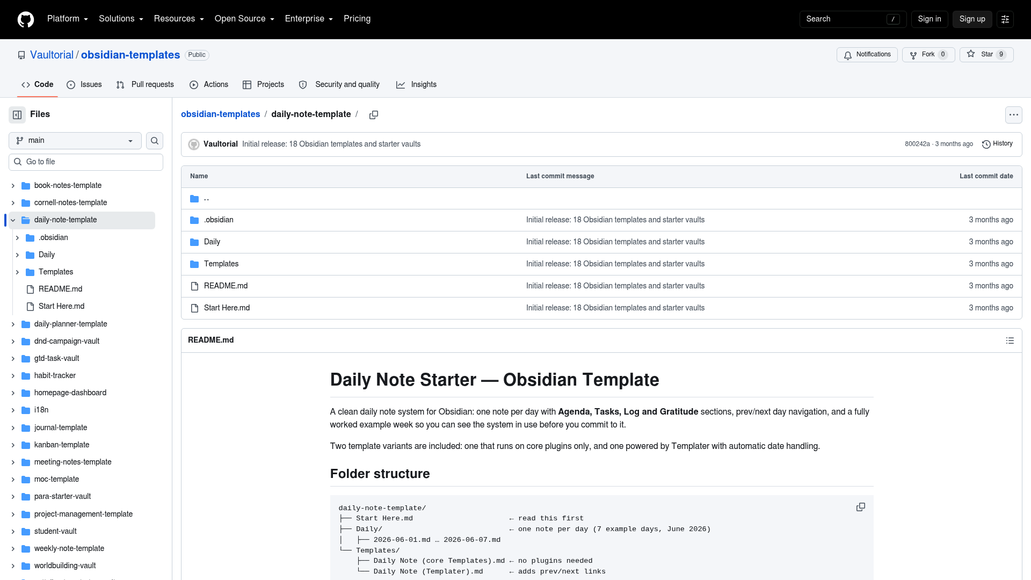Open the Open Source menu
Screen dimensions: 1031x580
[x=244, y=19]
